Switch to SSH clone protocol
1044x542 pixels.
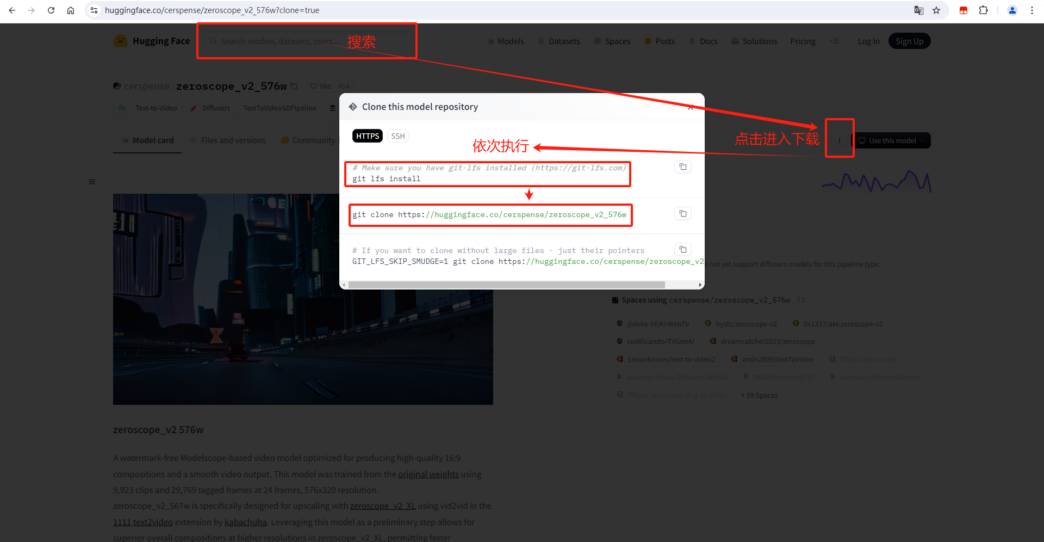click(398, 136)
